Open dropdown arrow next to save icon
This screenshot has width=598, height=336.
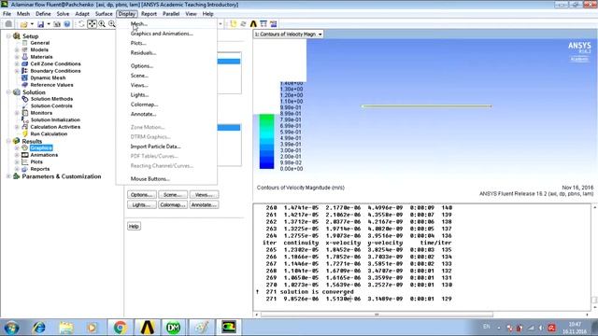[x=49, y=24]
